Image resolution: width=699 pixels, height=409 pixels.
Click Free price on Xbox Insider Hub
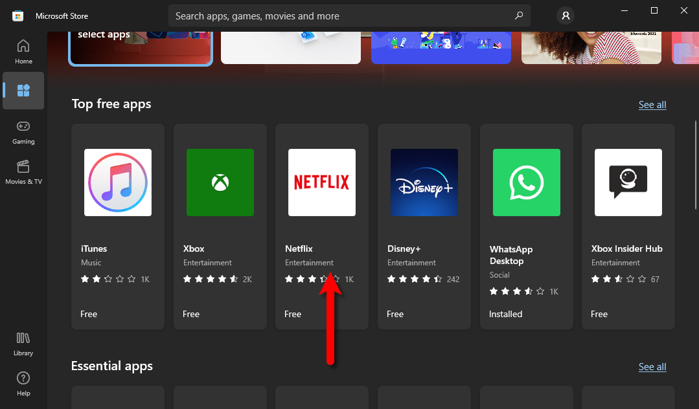[599, 314]
